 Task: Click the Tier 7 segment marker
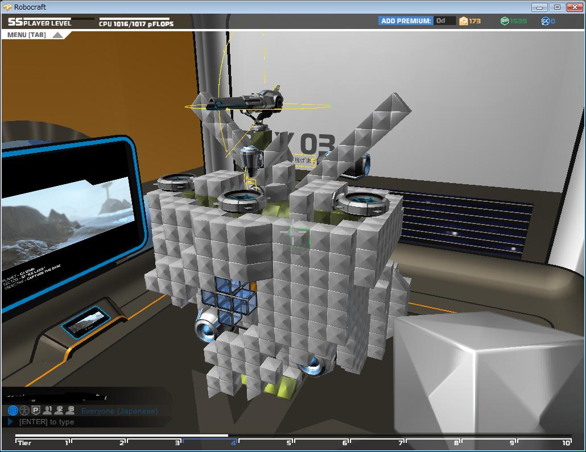[x=401, y=443]
